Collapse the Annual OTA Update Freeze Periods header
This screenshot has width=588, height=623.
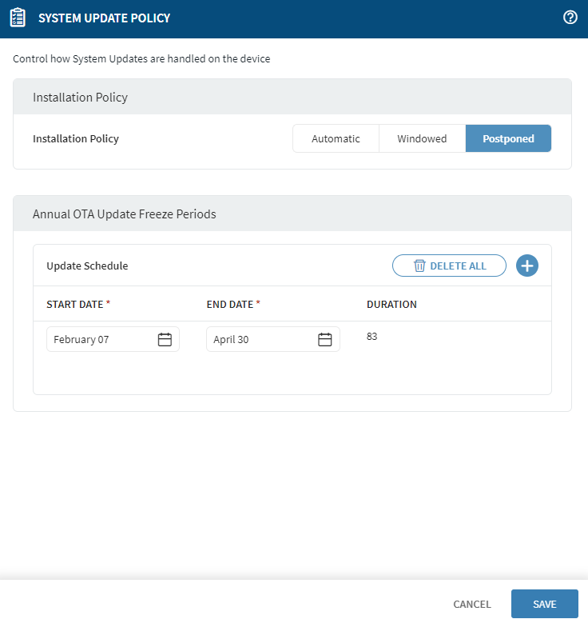(x=292, y=214)
